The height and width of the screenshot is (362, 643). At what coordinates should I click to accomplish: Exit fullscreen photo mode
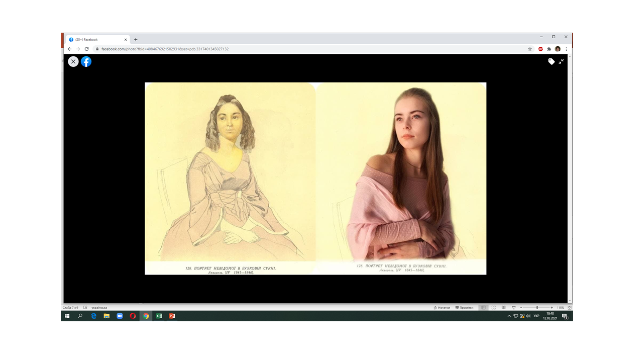point(561,61)
